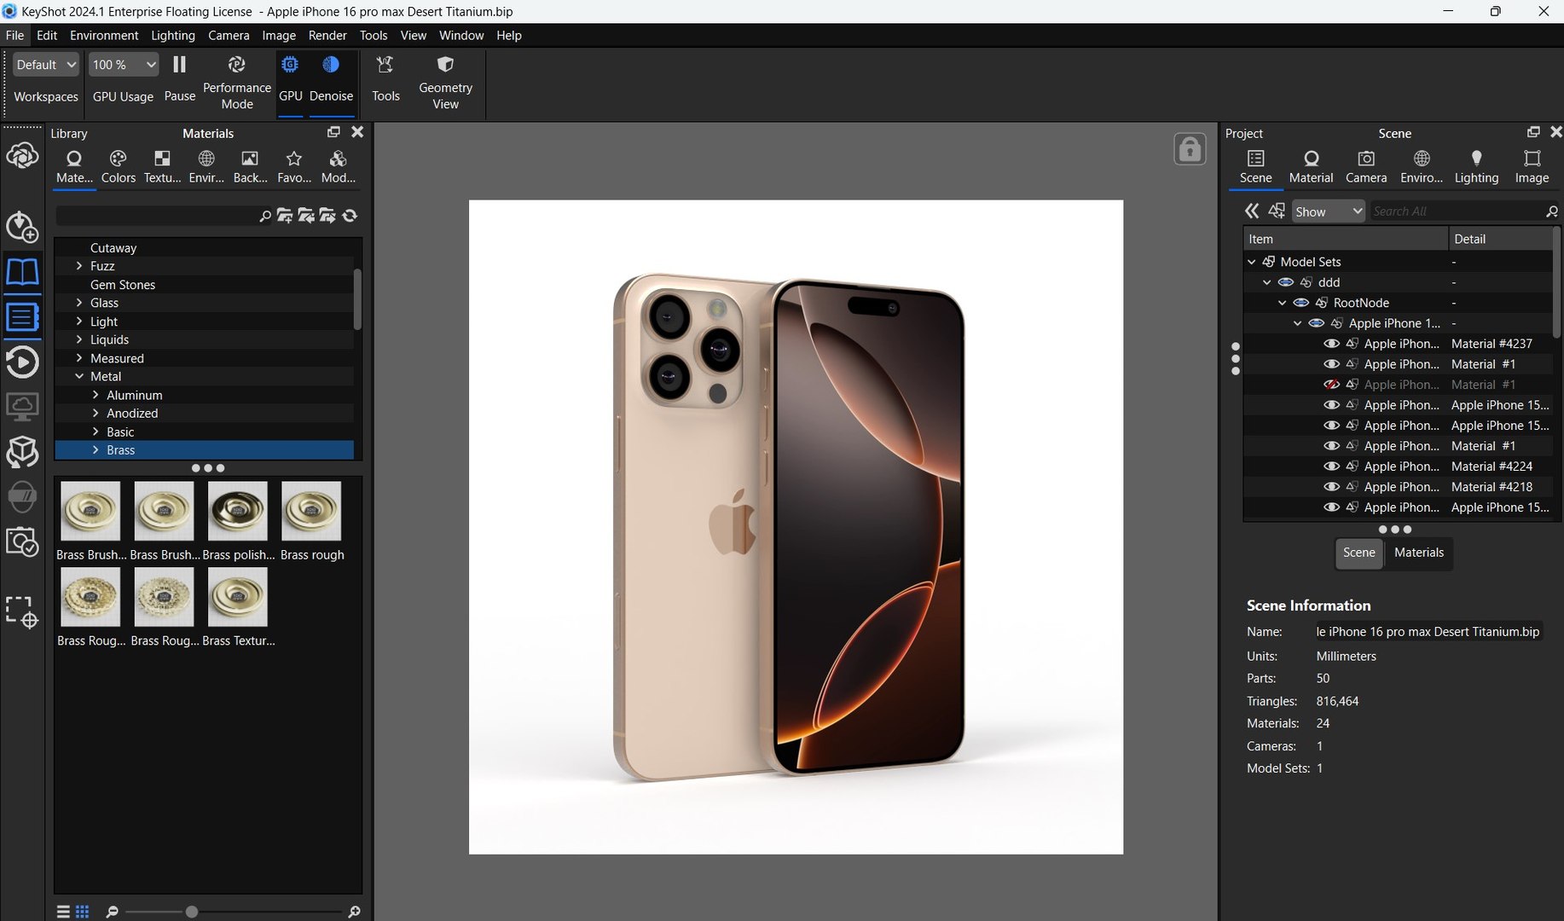Viewport: 1564px width, 921px height.
Task: Click the library search magnifier icon
Action: [265, 216]
